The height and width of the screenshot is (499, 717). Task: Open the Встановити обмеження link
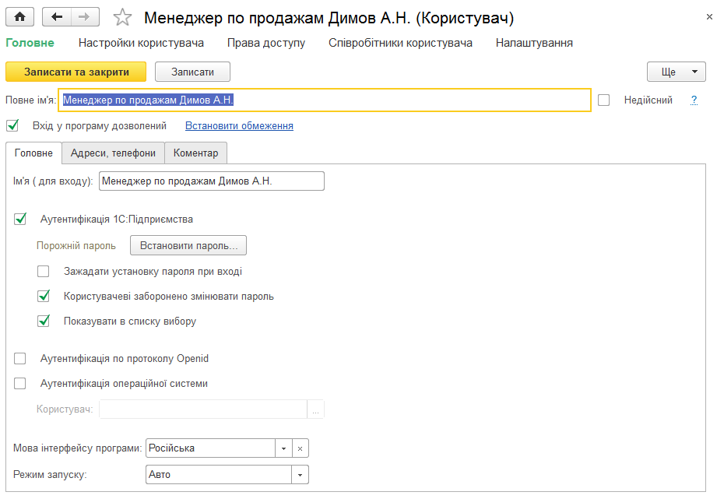pyautogui.click(x=239, y=126)
